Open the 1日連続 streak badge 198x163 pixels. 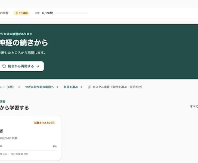[x=22, y=13]
